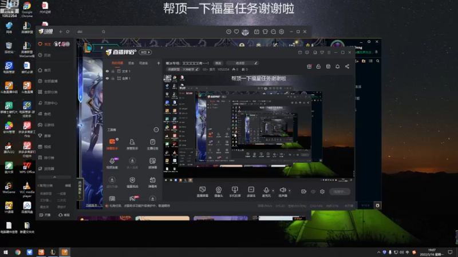This screenshot has width=458, height=257.
Task: Open the 读弹幕 tool
Action: pyautogui.click(x=152, y=163)
